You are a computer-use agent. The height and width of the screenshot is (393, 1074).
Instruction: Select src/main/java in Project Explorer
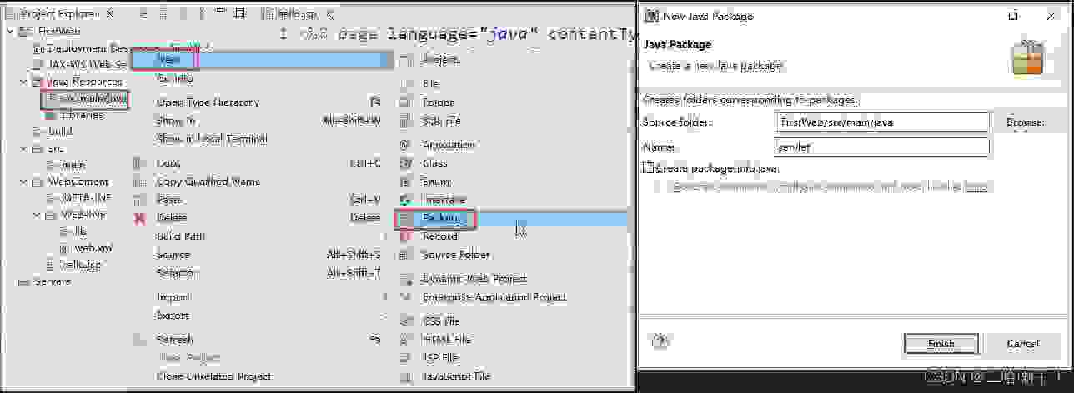pos(88,98)
